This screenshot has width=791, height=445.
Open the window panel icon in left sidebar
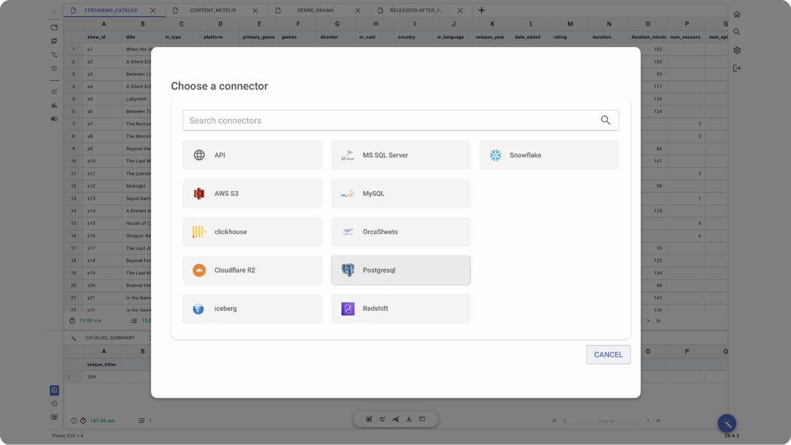55,28
